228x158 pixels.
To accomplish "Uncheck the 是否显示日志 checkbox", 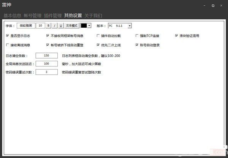I will pyautogui.click(x=8, y=36).
